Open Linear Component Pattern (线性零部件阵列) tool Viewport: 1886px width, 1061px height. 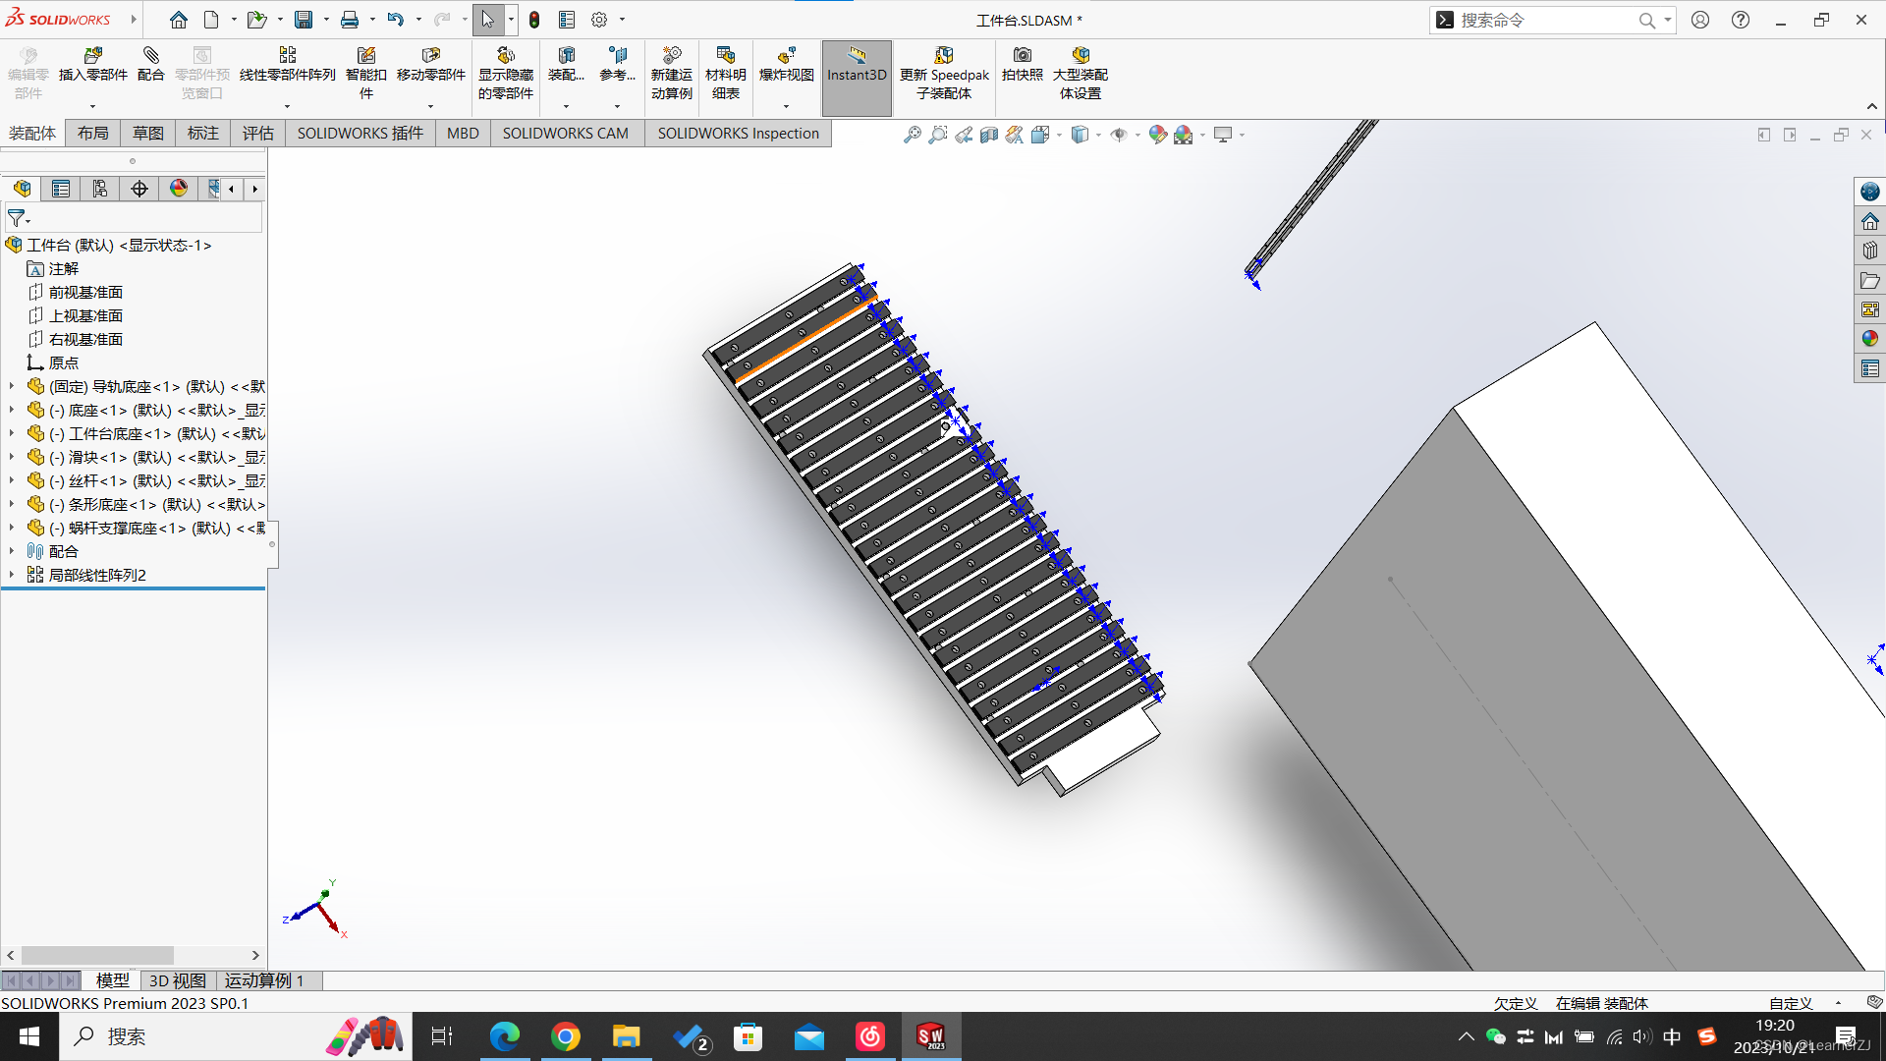[x=287, y=56]
